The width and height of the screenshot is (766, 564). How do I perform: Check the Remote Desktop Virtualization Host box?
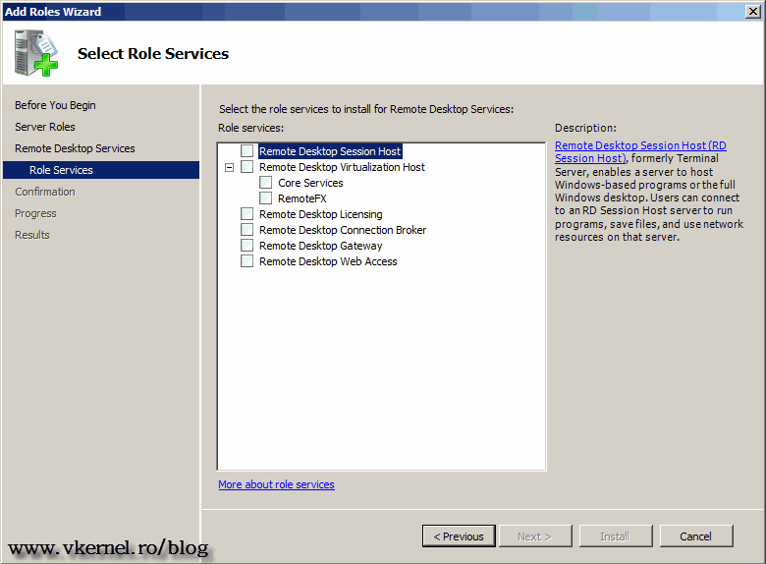(246, 167)
